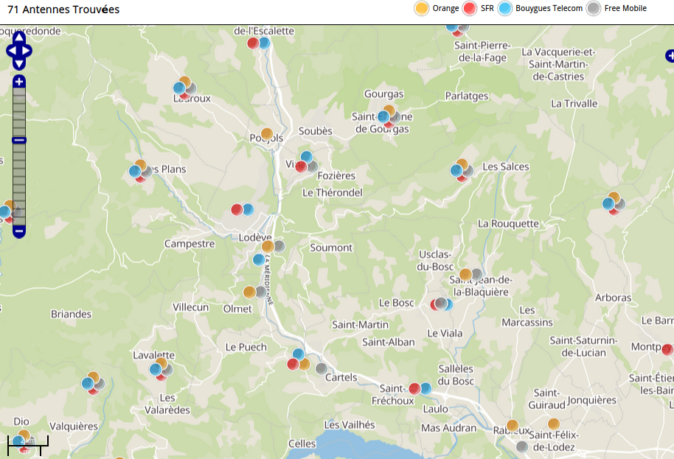Zoom out with the bottom minus button
674x459 pixels.
[x=19, y=231]
